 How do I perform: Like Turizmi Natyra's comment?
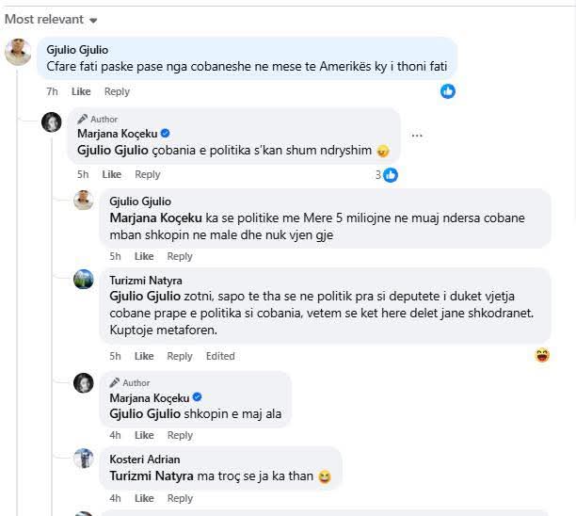pos(144,356)
